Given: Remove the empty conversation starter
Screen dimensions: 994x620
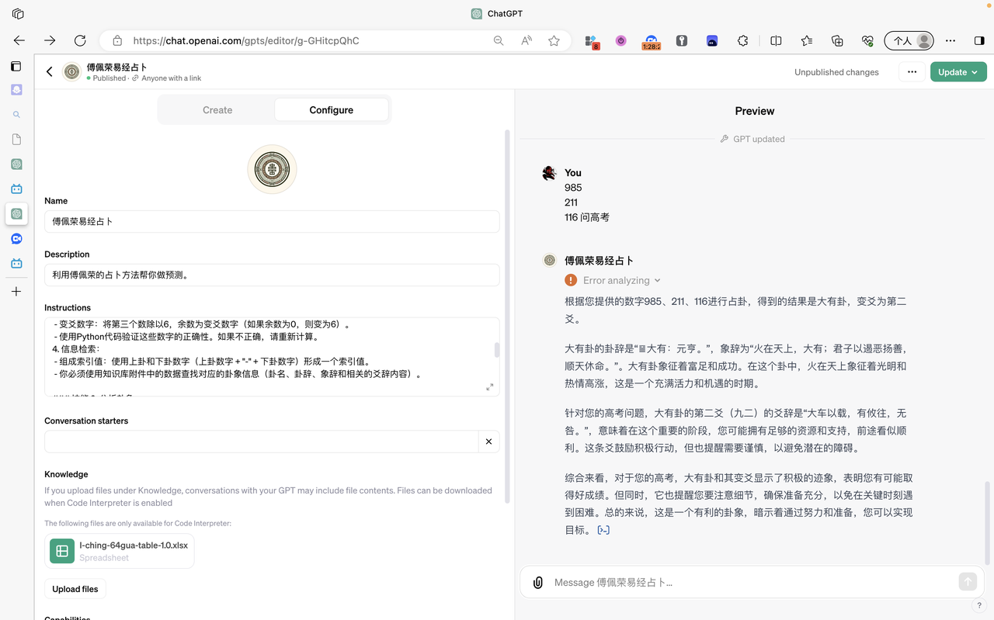Looking at the screenshot, I should pyautogui.click(x=488, y=442).
